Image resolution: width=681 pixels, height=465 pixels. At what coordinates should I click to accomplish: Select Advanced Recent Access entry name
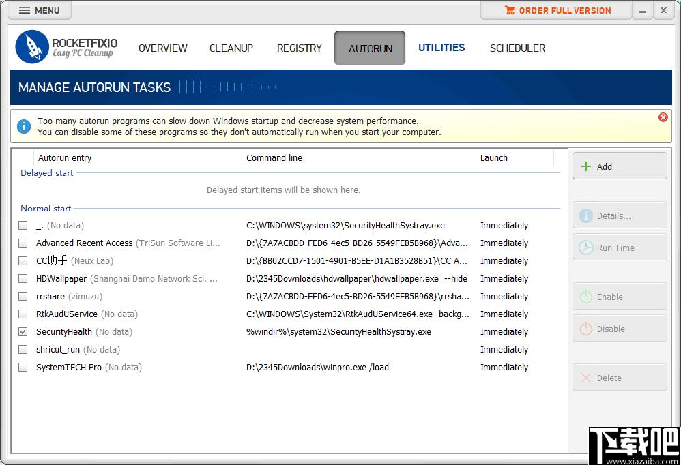(x=84, y=243)
